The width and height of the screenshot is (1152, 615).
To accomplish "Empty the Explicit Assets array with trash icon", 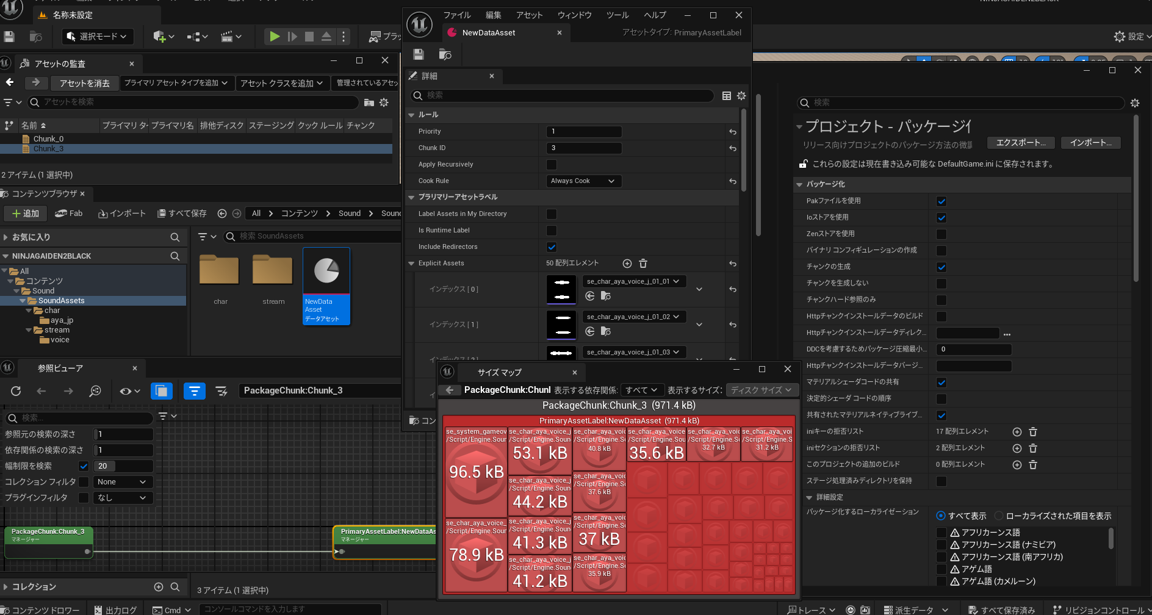I will [x=643, y=264].
